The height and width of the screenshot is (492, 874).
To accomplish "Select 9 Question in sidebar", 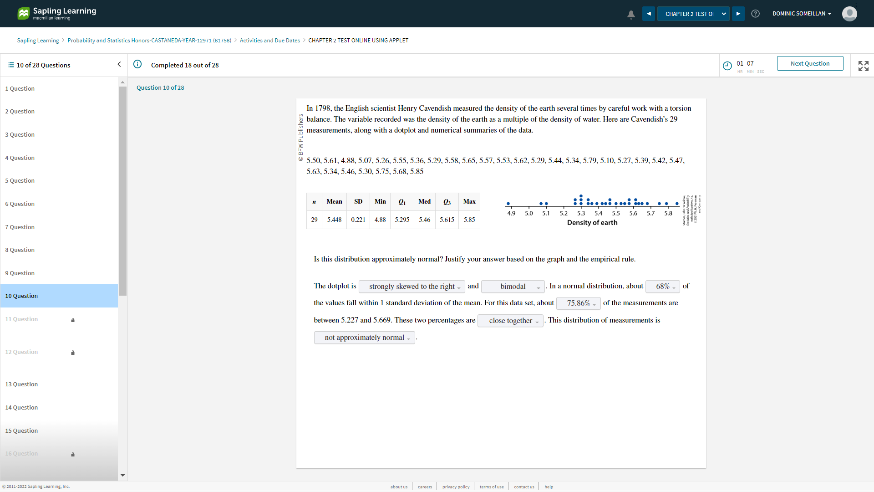I will 20,273.
